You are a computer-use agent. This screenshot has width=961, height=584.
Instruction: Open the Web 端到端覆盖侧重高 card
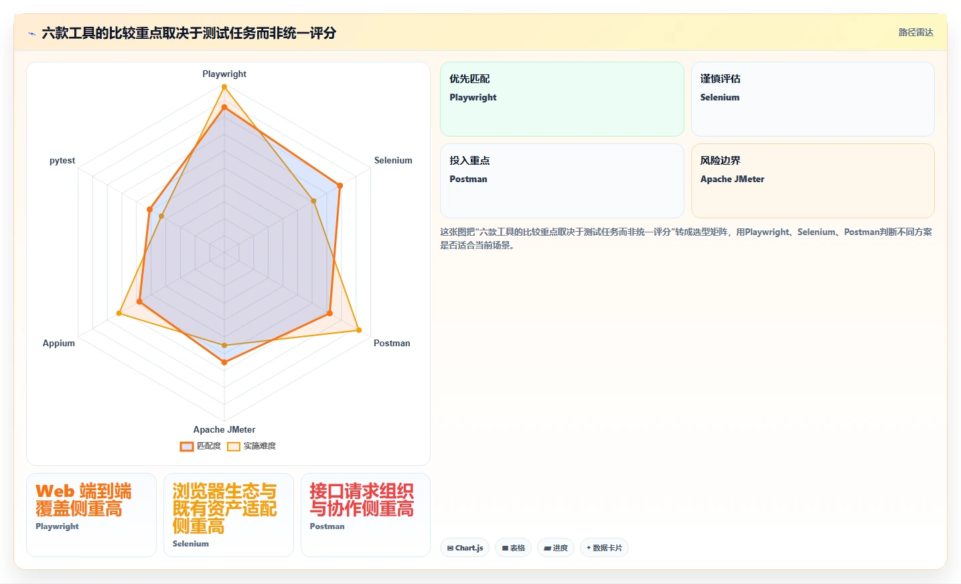91,515
